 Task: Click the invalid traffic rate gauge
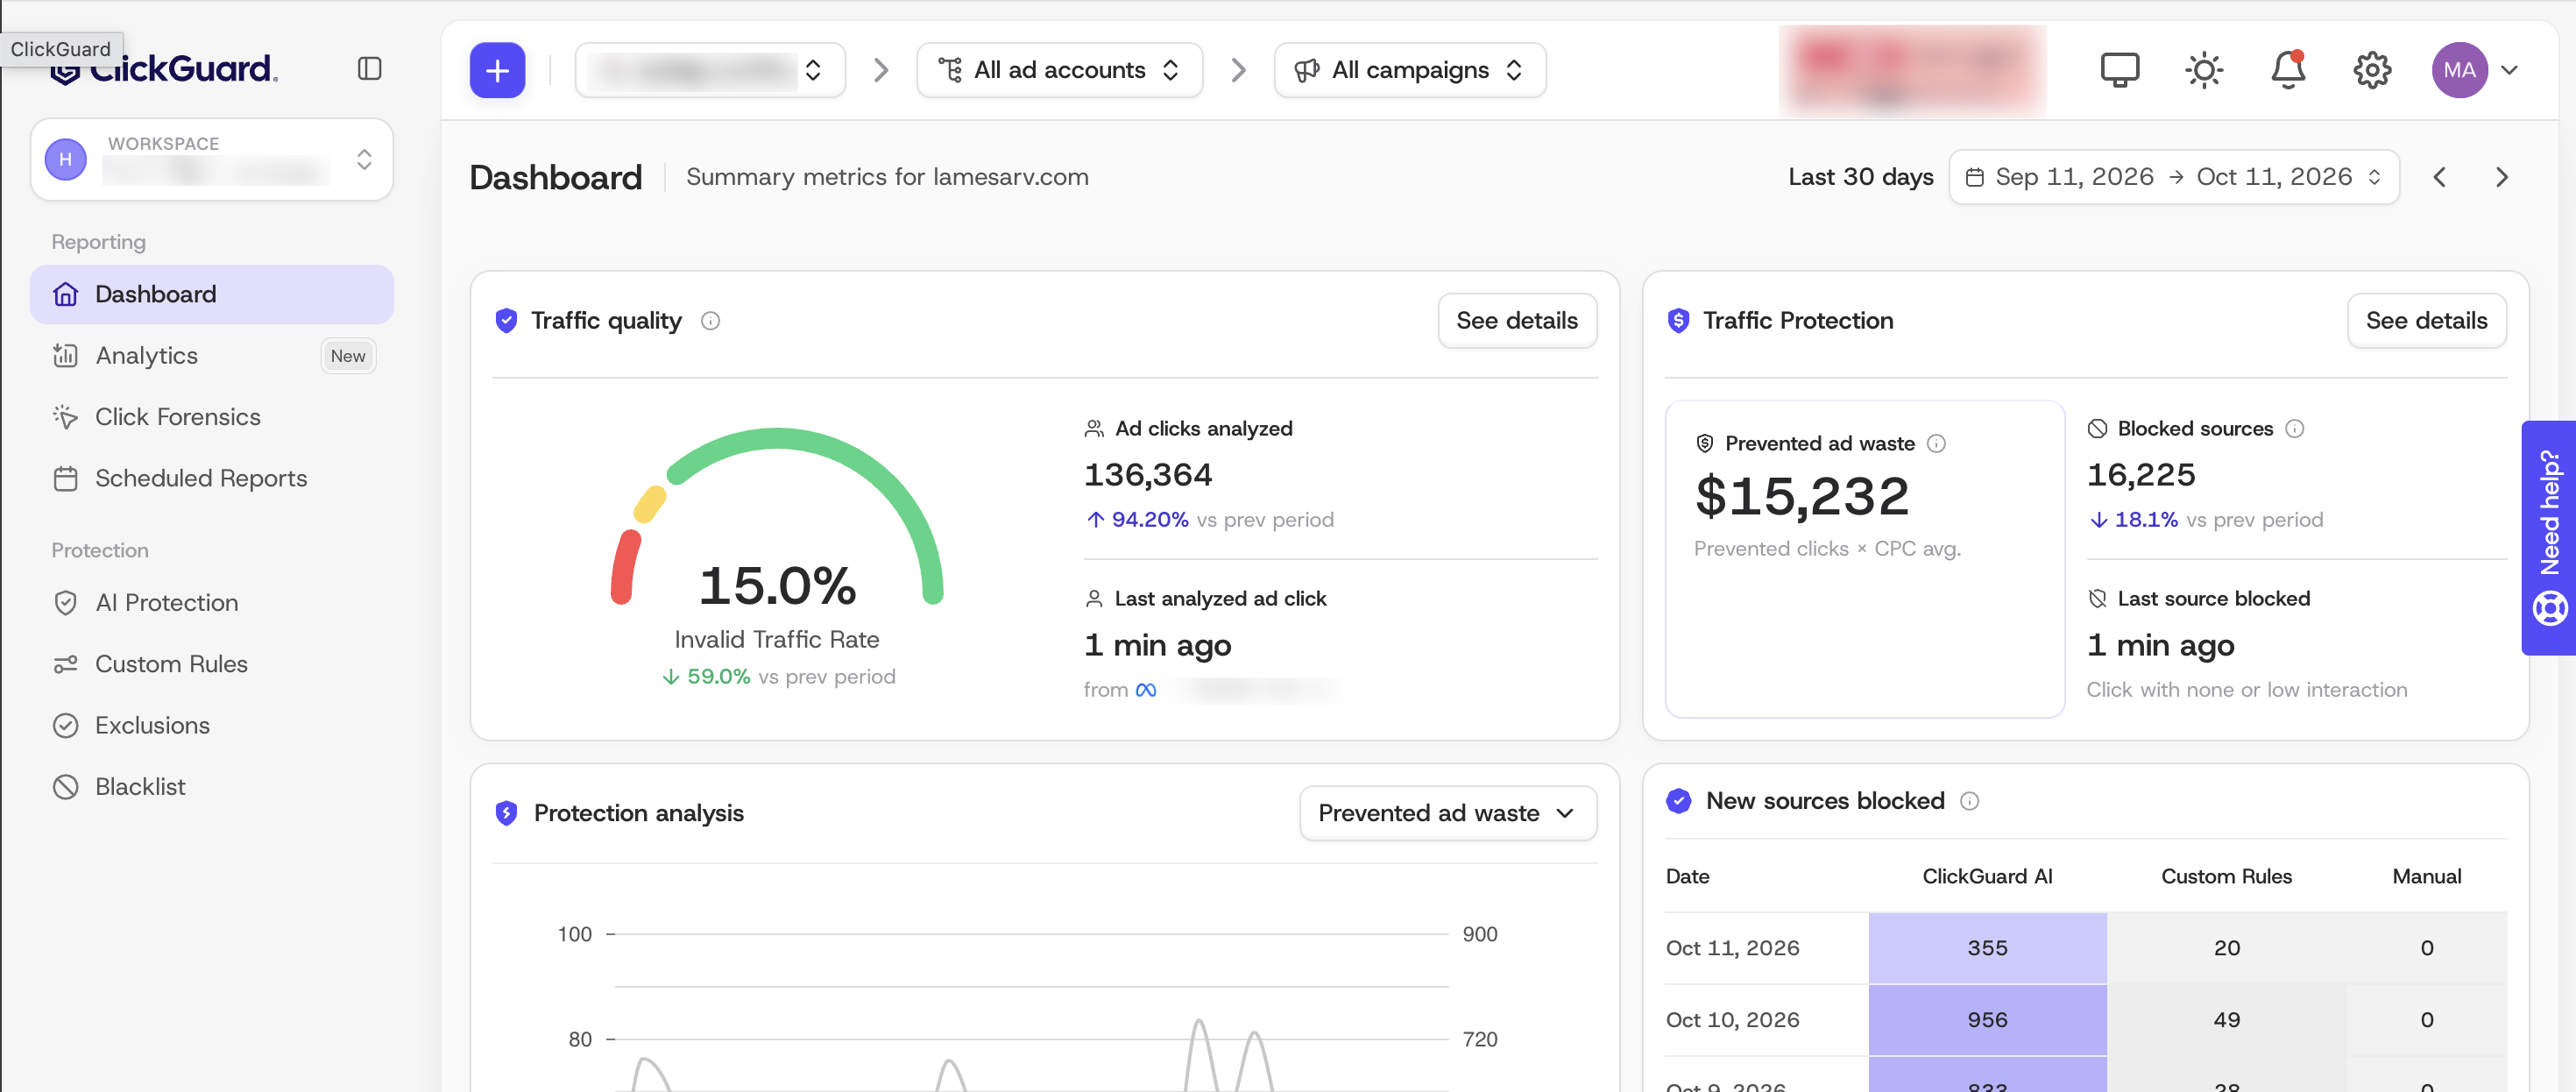pos(777,516)
